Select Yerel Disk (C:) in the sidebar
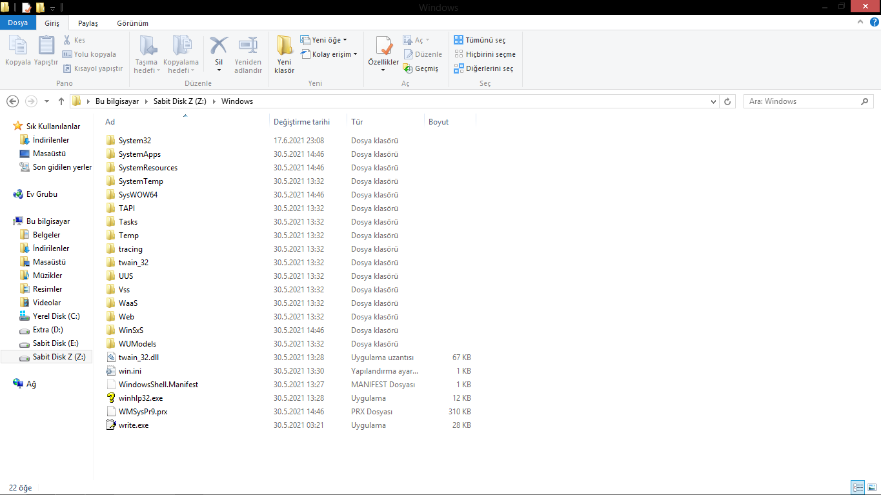Viewport: 881px width, 495px height. pos(56,316)
